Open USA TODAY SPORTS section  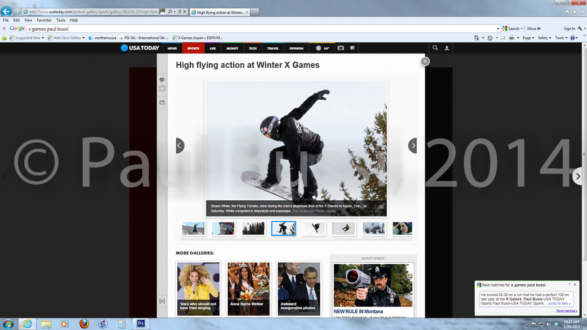pyautogui.click(x=193, y=48)
